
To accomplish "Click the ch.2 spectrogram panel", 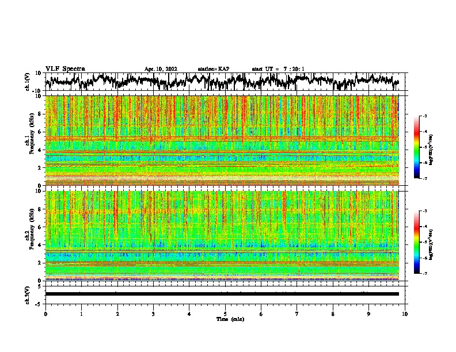I will point(222,236).
